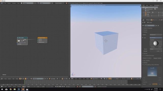Toggle visibility eye for Cube in outliner
The height and width of the screenshot is (91, 163).
[159, 14]
